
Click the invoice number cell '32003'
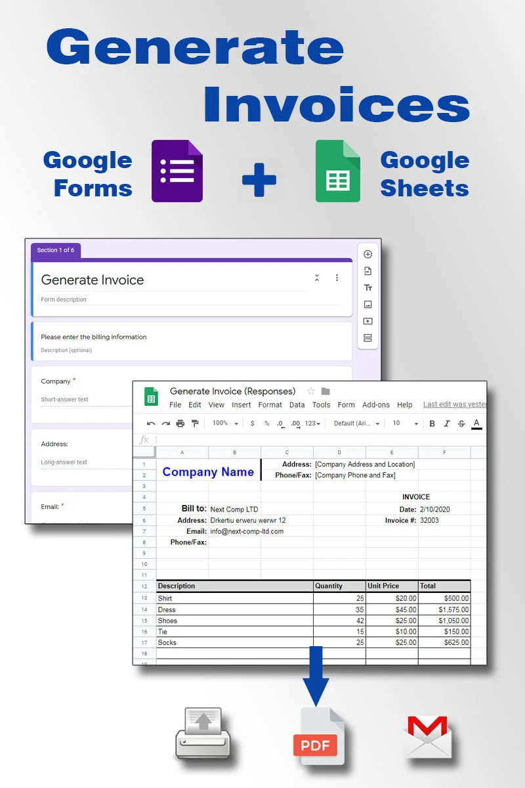click(444, 520)
